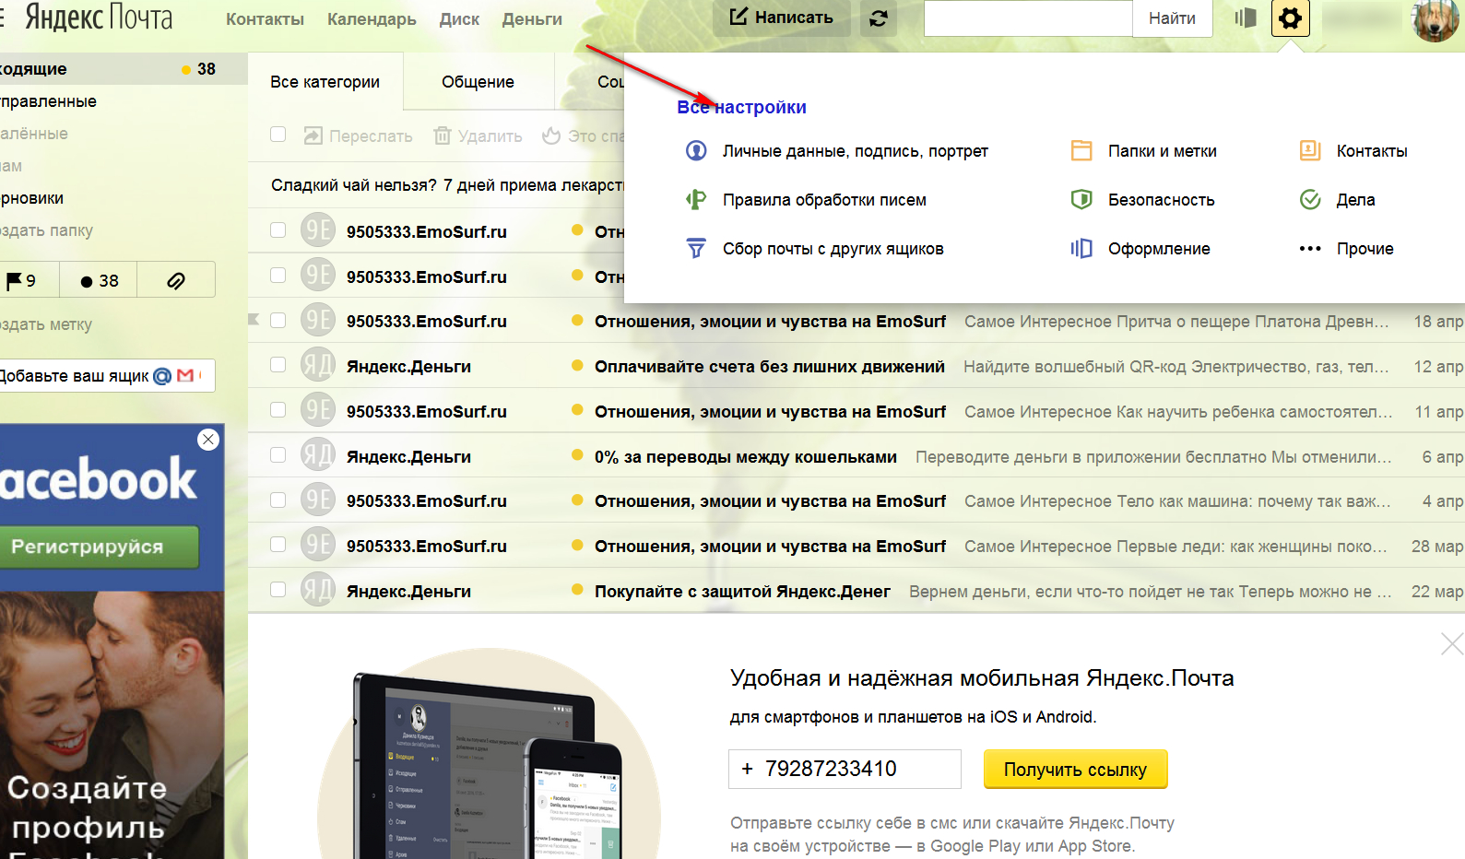Switch to Общение tab
The image size is (1465, 859).
tap(478, 82)
